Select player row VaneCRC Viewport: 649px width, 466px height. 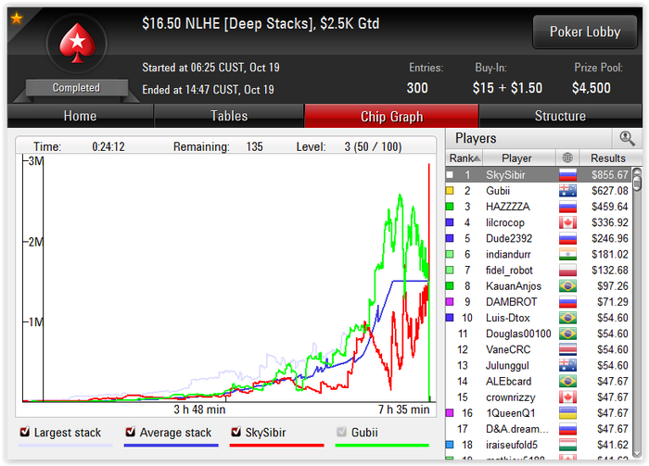click(540, 349)
